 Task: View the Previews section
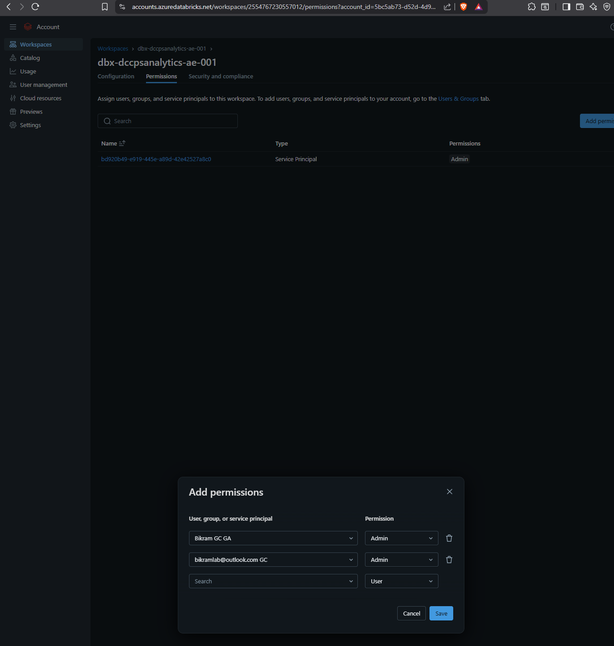click(x=30, y=111)
